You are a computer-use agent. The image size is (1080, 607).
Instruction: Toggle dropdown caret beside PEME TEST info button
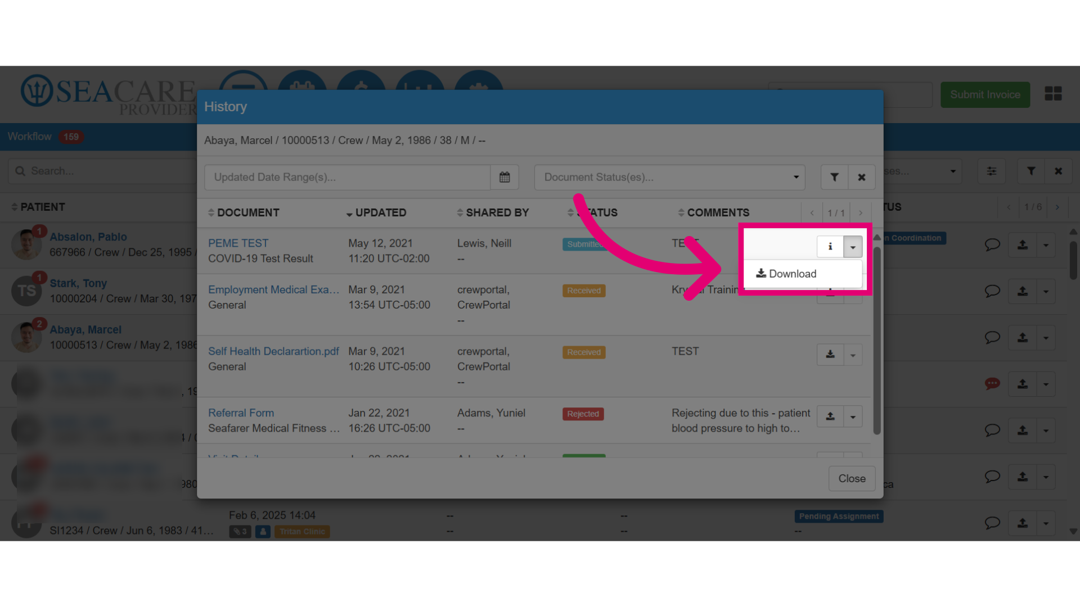tap(853, 247)
